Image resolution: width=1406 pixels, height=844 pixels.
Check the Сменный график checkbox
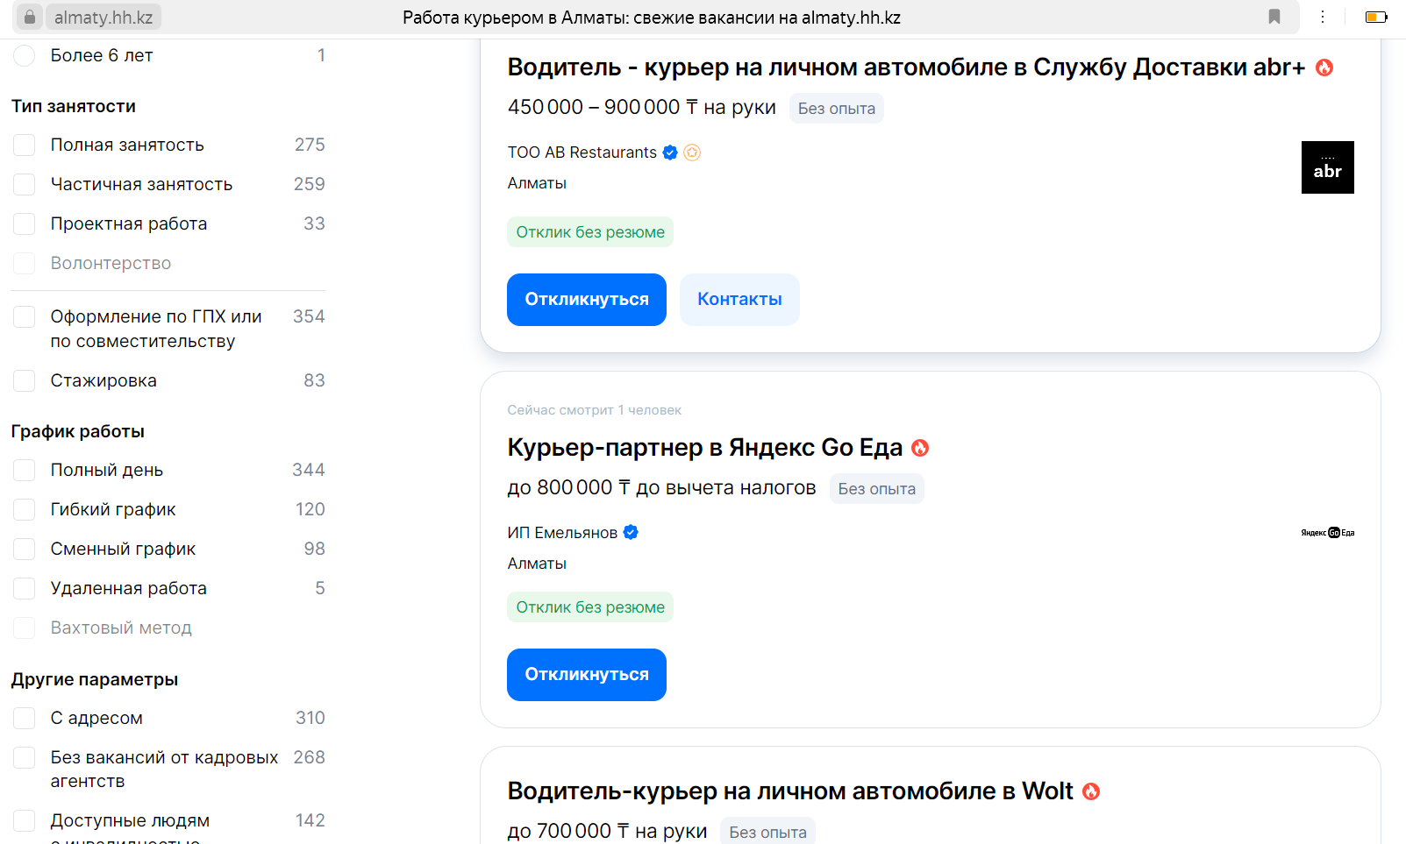(25, 549)
